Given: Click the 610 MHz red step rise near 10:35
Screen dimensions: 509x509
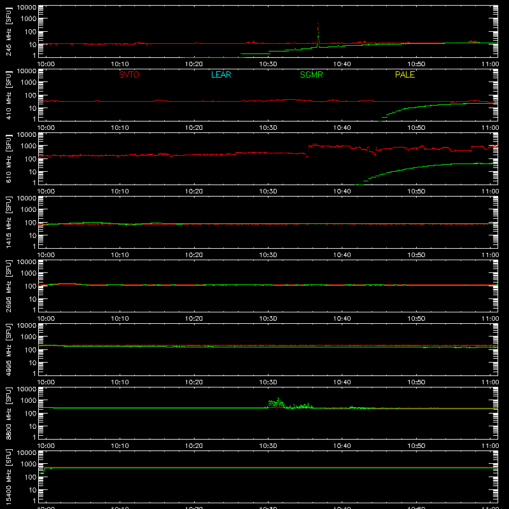Looking at the screenshot, I should click(308, 151).
